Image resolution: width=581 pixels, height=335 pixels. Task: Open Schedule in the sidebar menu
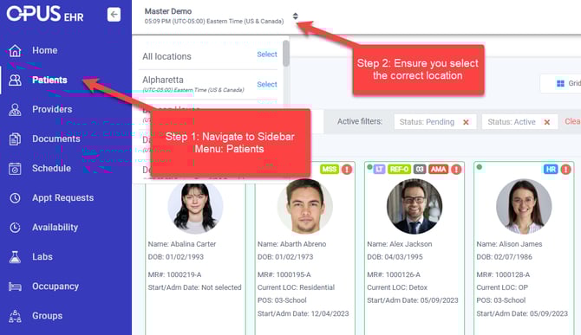pos(51,168)
